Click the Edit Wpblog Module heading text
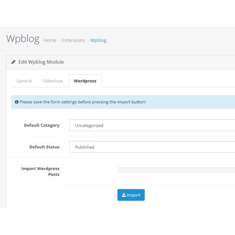 [x=41, y=62]
